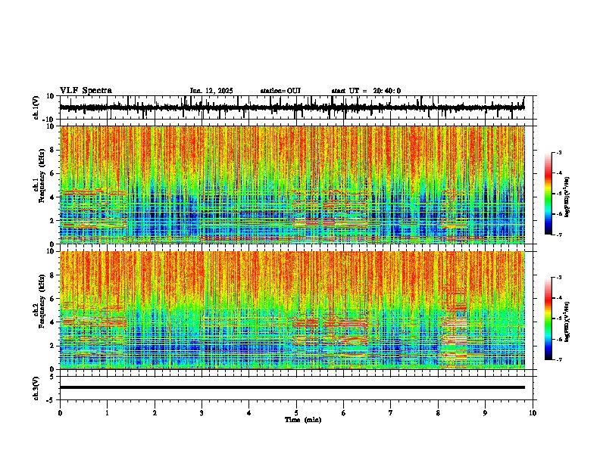The image size is (600, 463).
Task: Click the "start UT = 20:40:0" header text
Action: (366, 91)
